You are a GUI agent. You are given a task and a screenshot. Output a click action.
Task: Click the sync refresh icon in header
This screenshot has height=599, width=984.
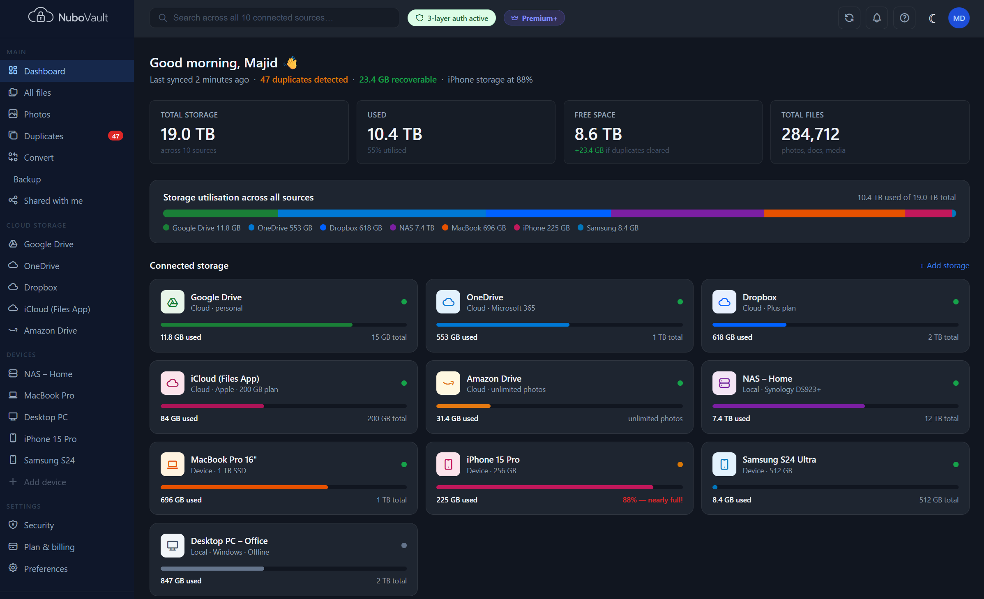[849, 18]
